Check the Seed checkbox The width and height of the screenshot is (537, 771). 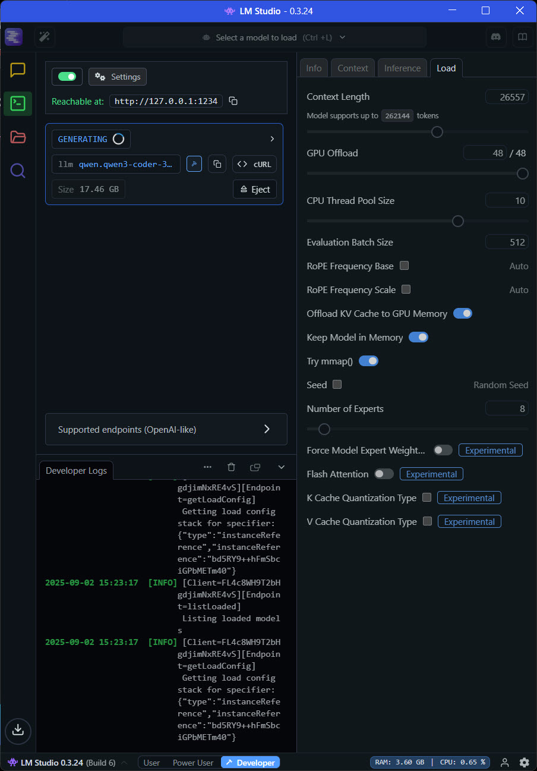click(337, 385)
